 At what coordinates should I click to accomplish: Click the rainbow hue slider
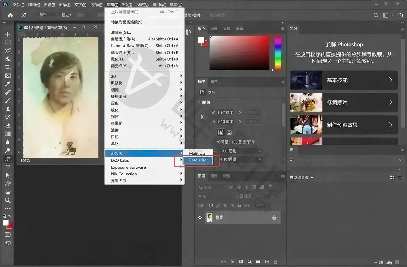point(278,53)
